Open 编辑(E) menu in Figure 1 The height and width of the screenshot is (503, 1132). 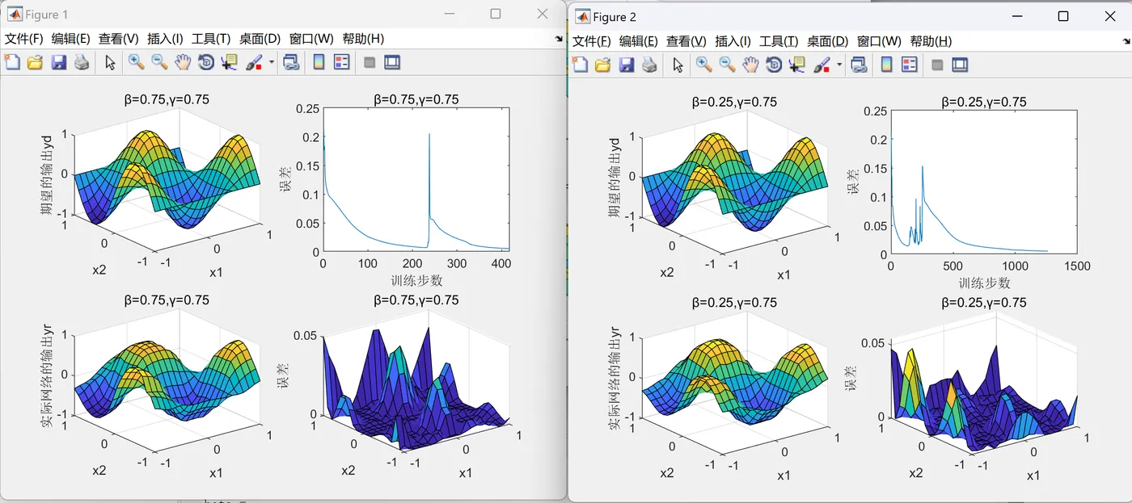pos(71,39)
